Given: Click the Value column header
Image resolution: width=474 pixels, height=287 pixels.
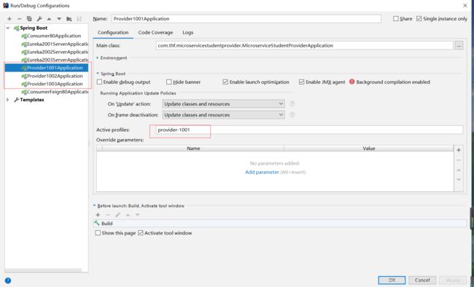Looking at the screenshot, I should 369,149.
